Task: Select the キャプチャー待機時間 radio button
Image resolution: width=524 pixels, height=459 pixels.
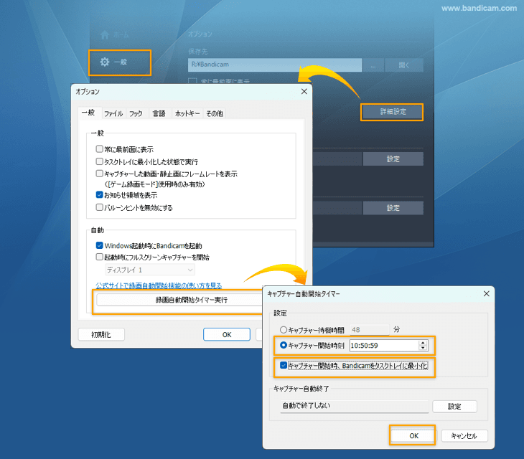Action: click(x=284, y=330)
